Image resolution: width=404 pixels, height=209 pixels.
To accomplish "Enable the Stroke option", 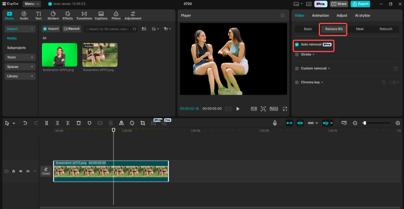I will (x=297, y=54).
